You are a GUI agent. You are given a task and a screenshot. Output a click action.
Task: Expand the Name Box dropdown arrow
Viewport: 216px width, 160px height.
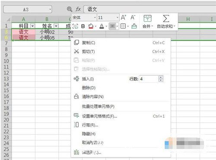(x=50, y=10)
